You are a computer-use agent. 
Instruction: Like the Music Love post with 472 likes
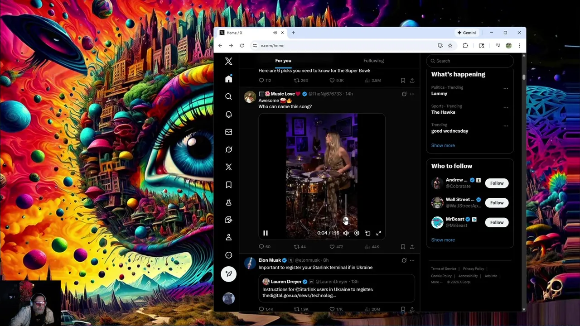[336, 247]
